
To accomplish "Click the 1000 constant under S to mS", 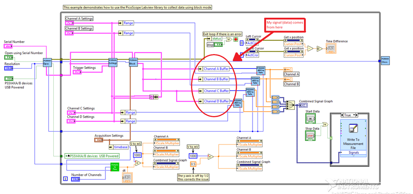I will click(137, 155).
